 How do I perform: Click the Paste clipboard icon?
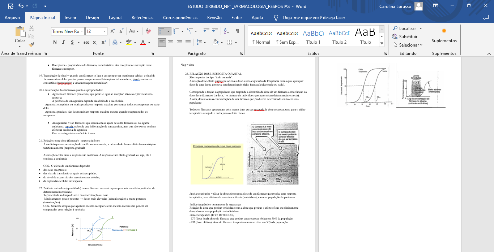coord(20,32)
